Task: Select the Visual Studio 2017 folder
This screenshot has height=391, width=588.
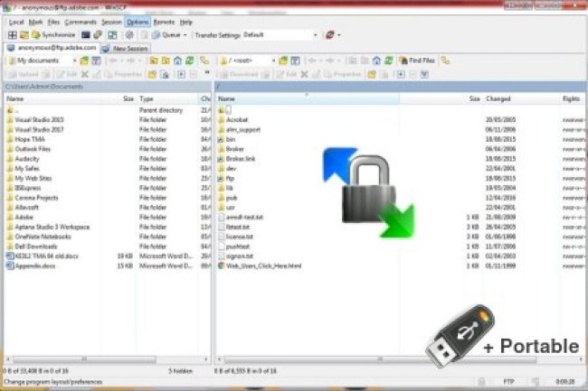Action: (x=39, y=129)
